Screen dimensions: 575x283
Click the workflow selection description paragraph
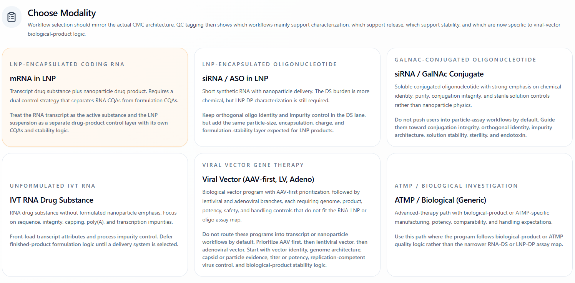coord(294,29)
